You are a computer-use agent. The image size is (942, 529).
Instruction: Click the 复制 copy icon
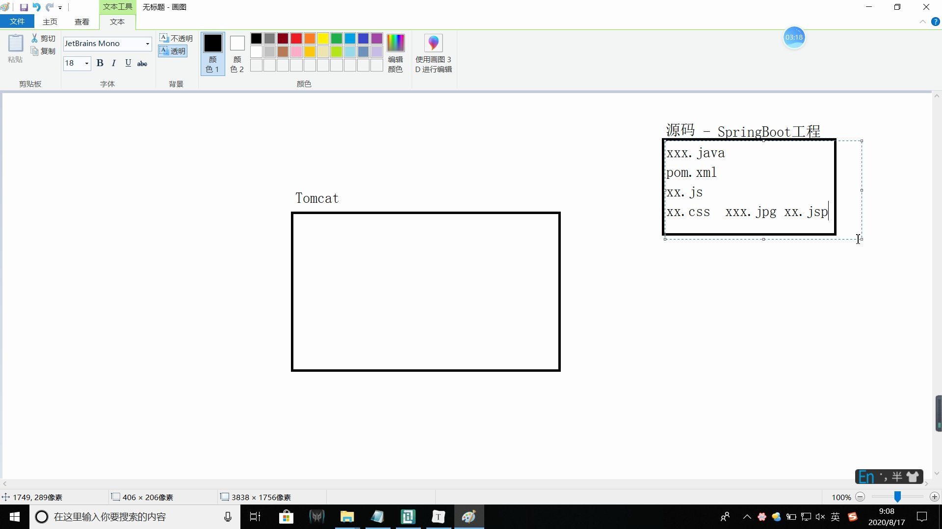[x=36, y=51]
